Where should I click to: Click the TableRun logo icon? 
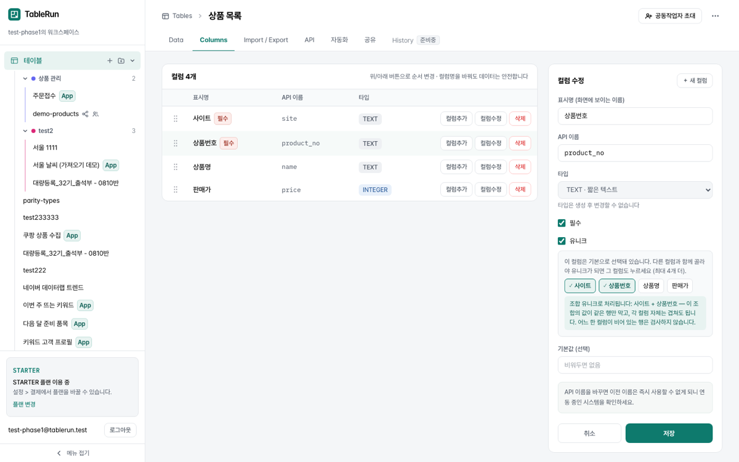click(14, 14)
